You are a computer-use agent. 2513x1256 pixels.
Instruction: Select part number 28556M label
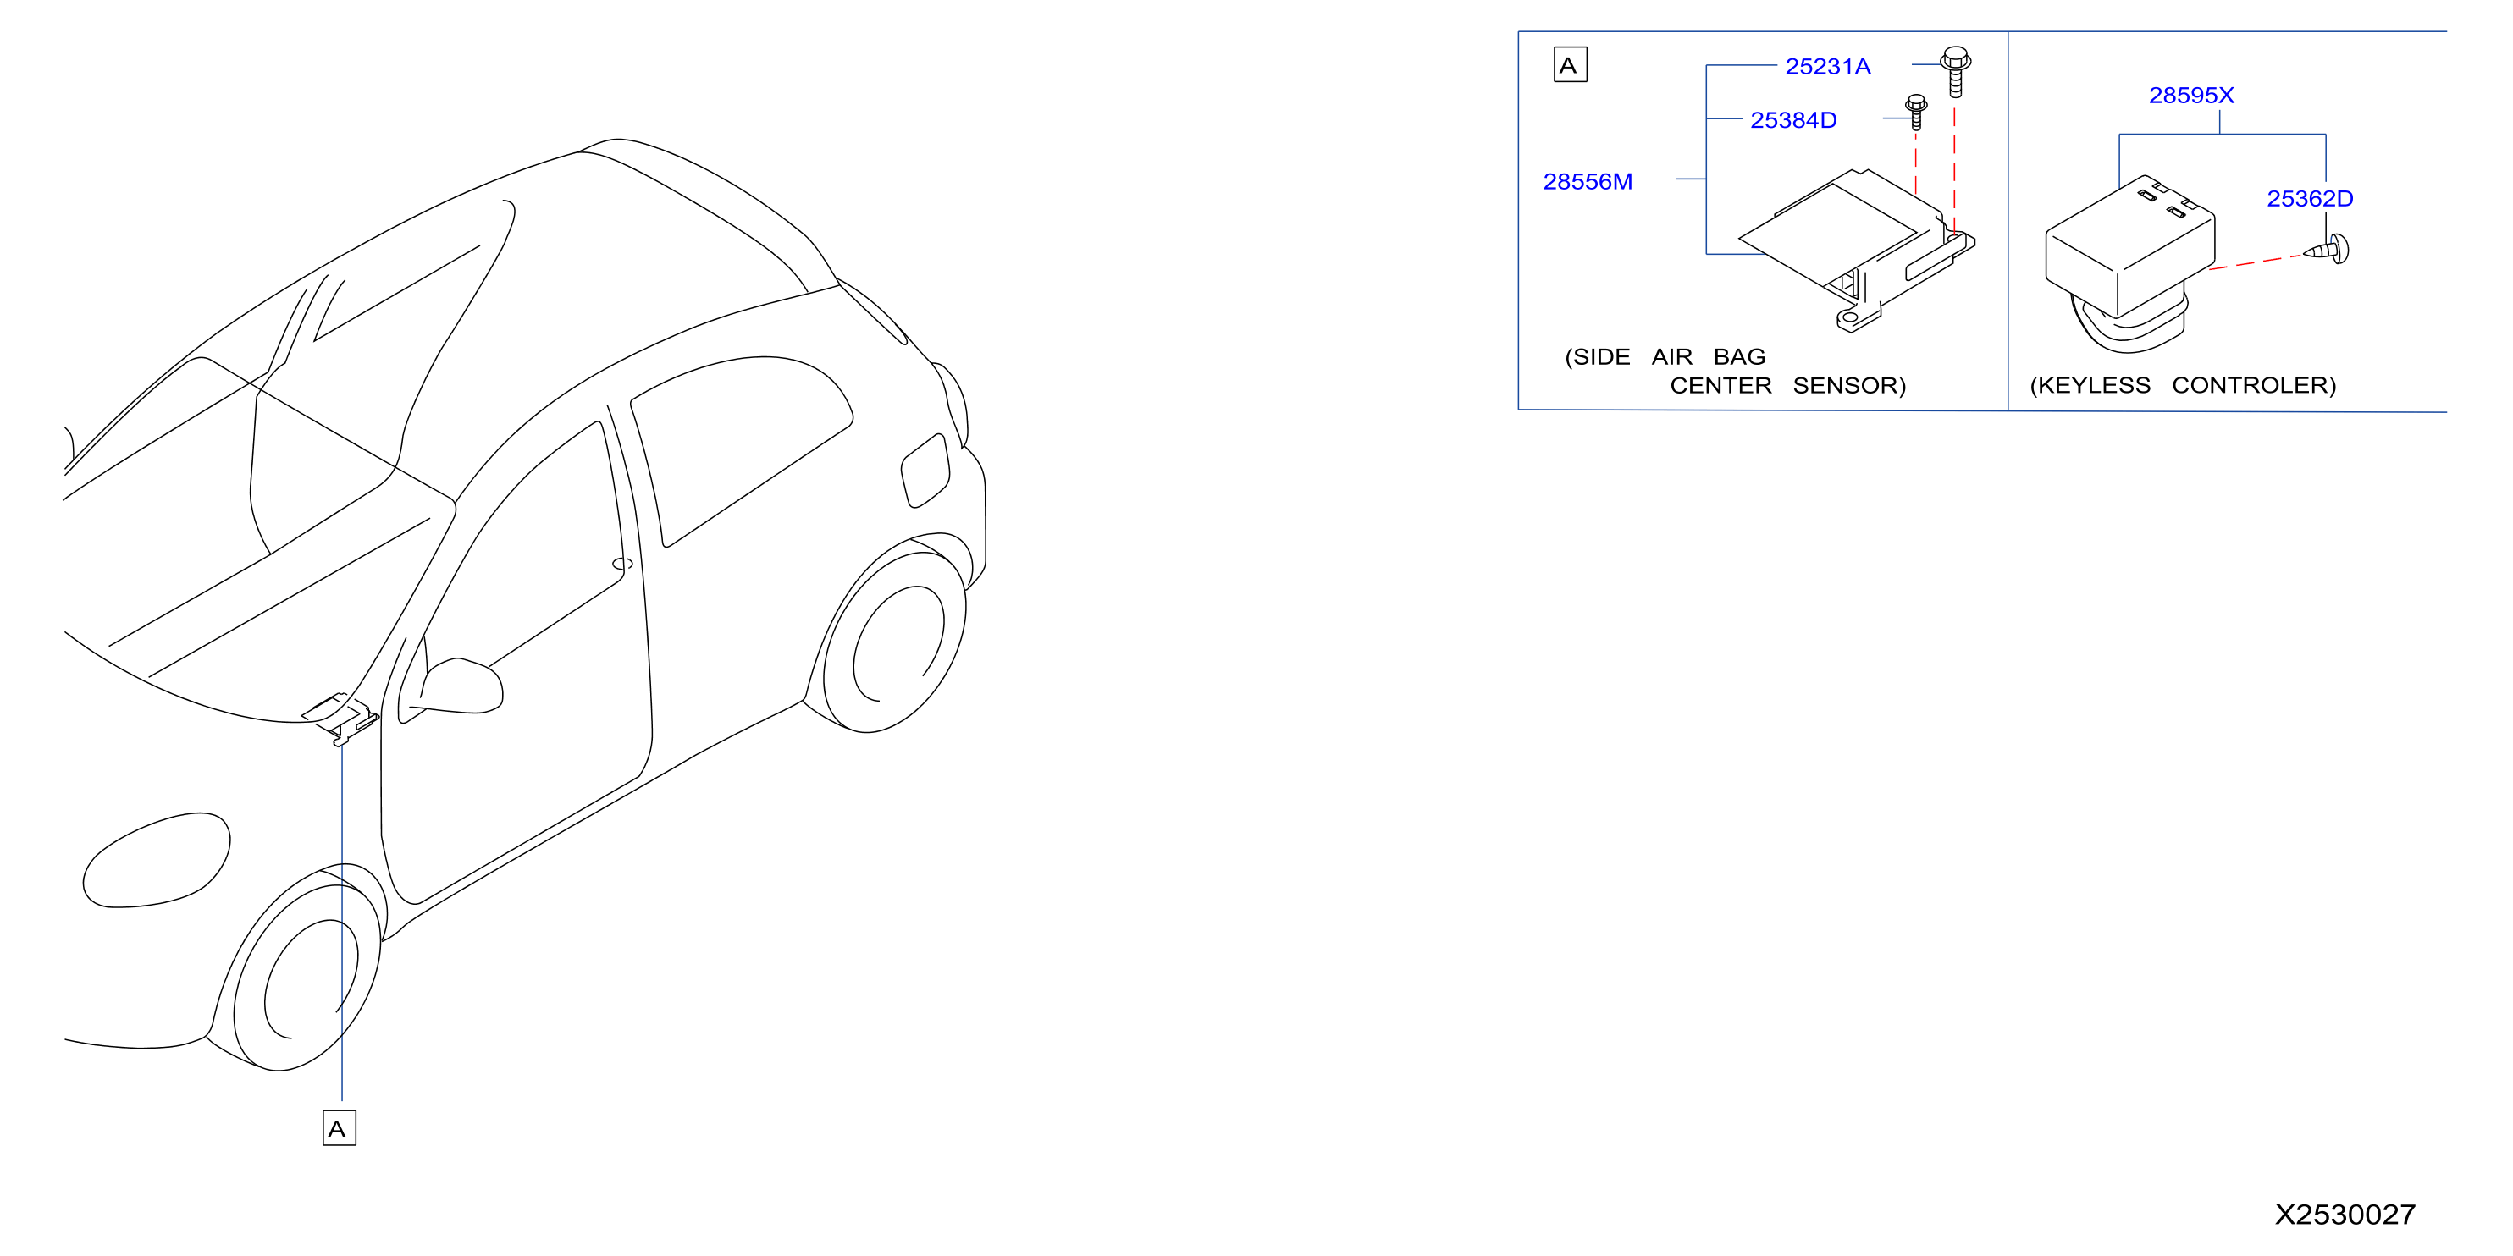coord(1588,181)
